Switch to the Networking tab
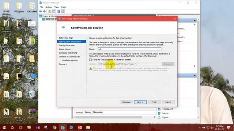The image size is (234, 131). (98, 112)
